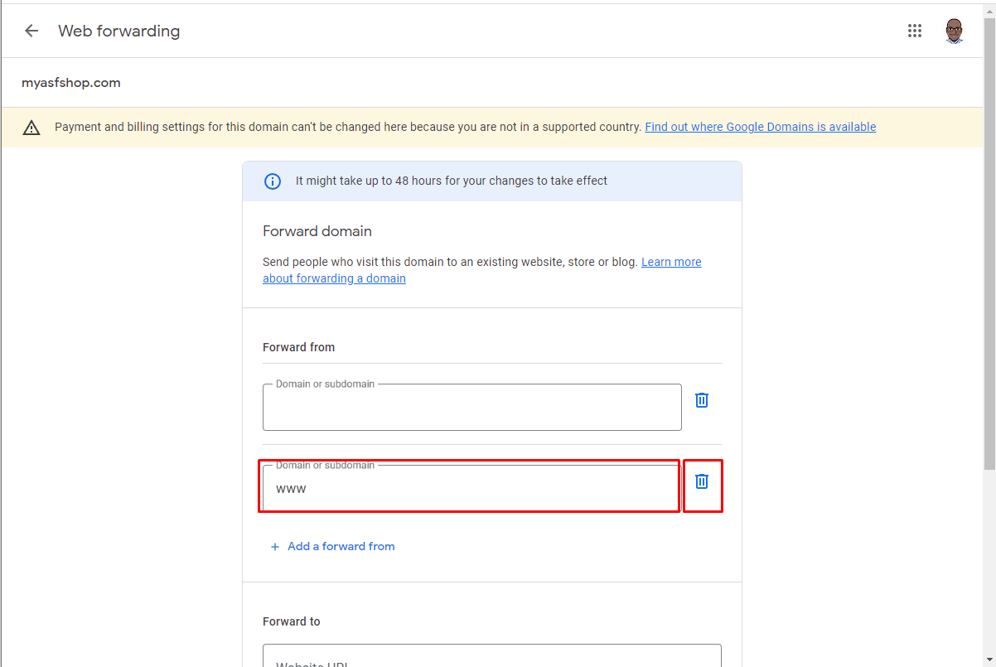Click the warning triangle icon in yellow banner
The width and height of the screenshot is (996, 667).
click(31, 128)
